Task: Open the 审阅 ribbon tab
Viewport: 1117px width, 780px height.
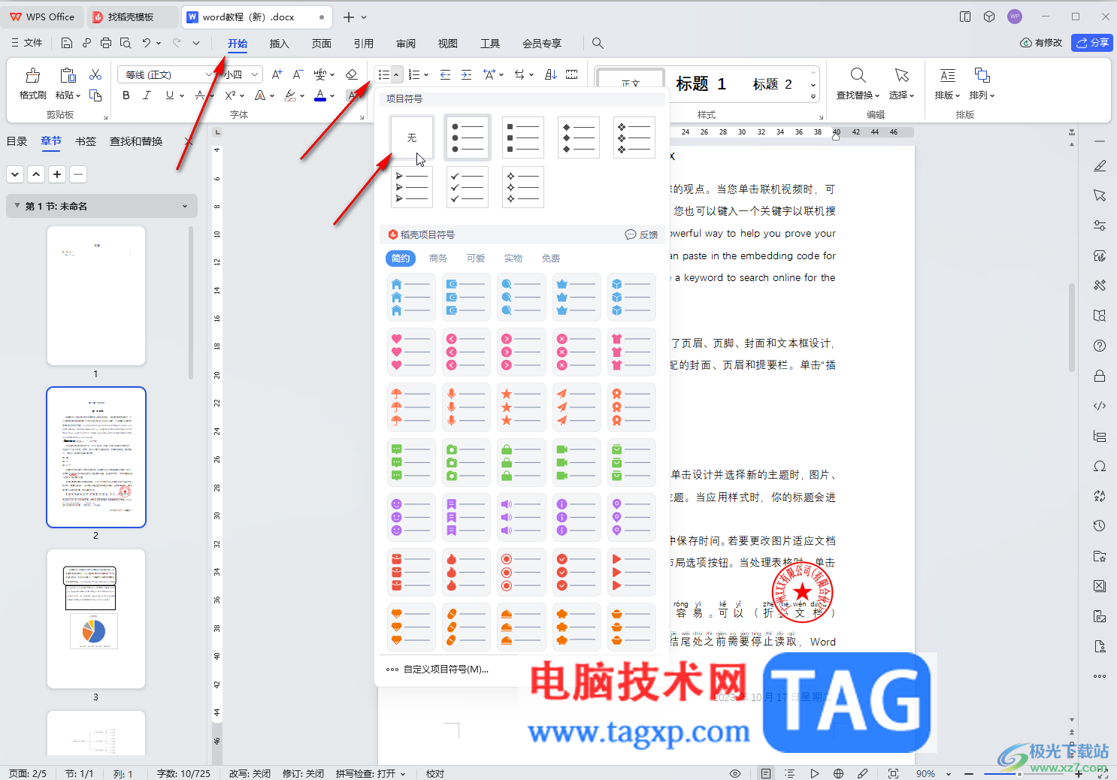Action: click(x=406, y=44)
